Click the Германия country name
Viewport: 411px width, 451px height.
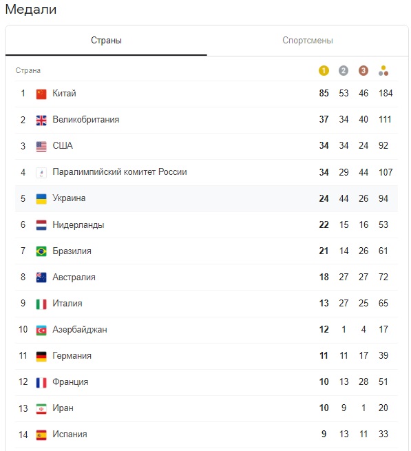click(x=72, y=355)
